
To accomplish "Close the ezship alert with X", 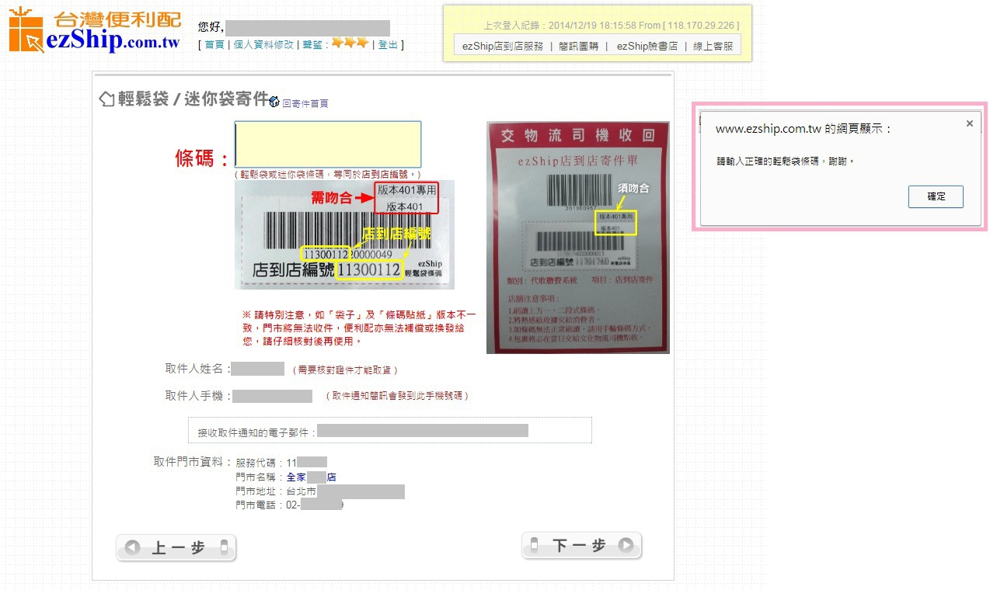I will (969, 123).
